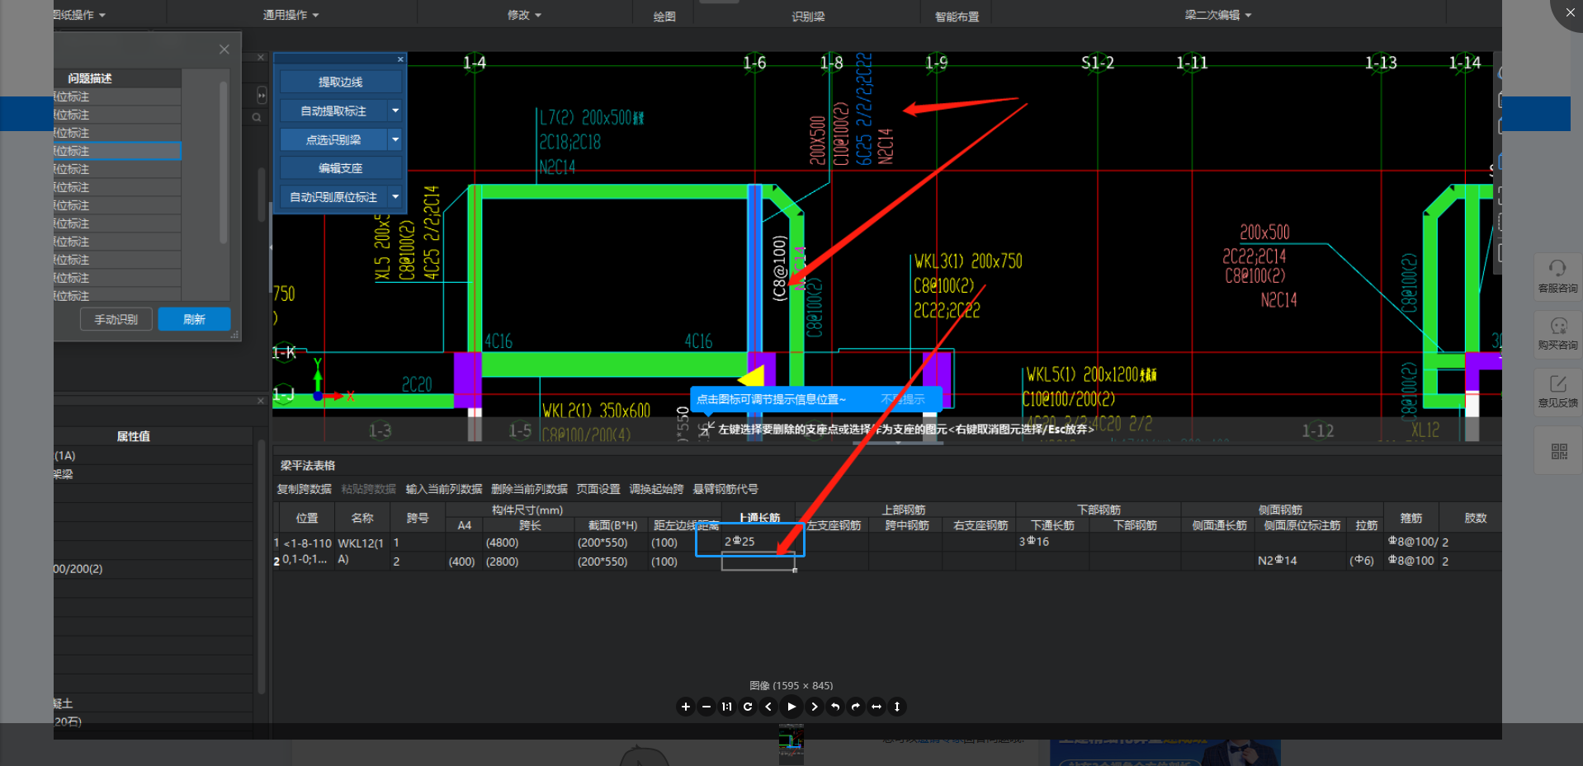Click the blue 刷新 button
The height and width of the screenshot is (766, 1583).
pyautogui.click(x=194, y=319)
